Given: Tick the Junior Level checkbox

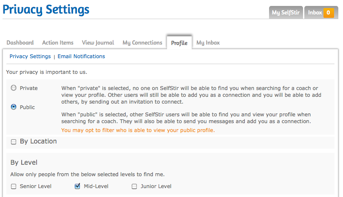Looking at the screenshot, I should 134,186.
